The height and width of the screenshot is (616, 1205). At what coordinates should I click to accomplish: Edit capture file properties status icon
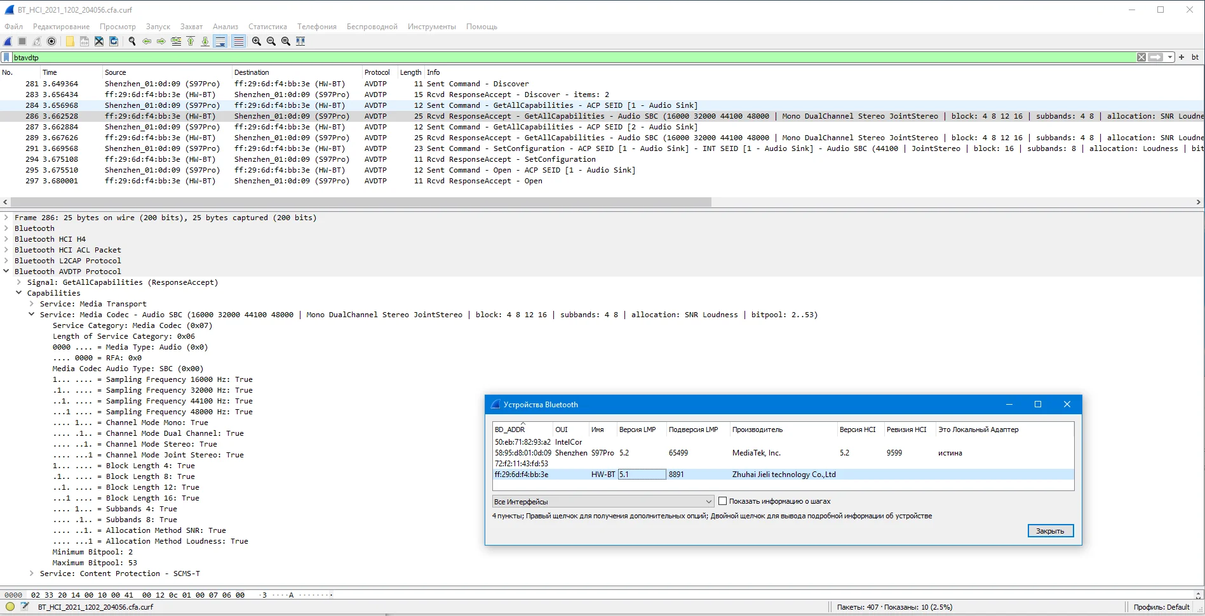25,607
